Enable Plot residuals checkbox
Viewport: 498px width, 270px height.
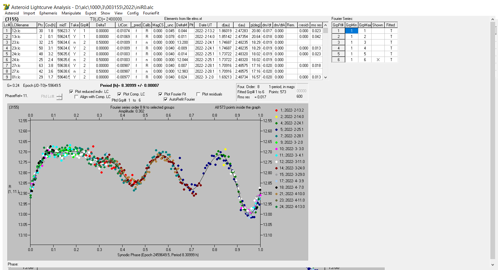point(198,94)
